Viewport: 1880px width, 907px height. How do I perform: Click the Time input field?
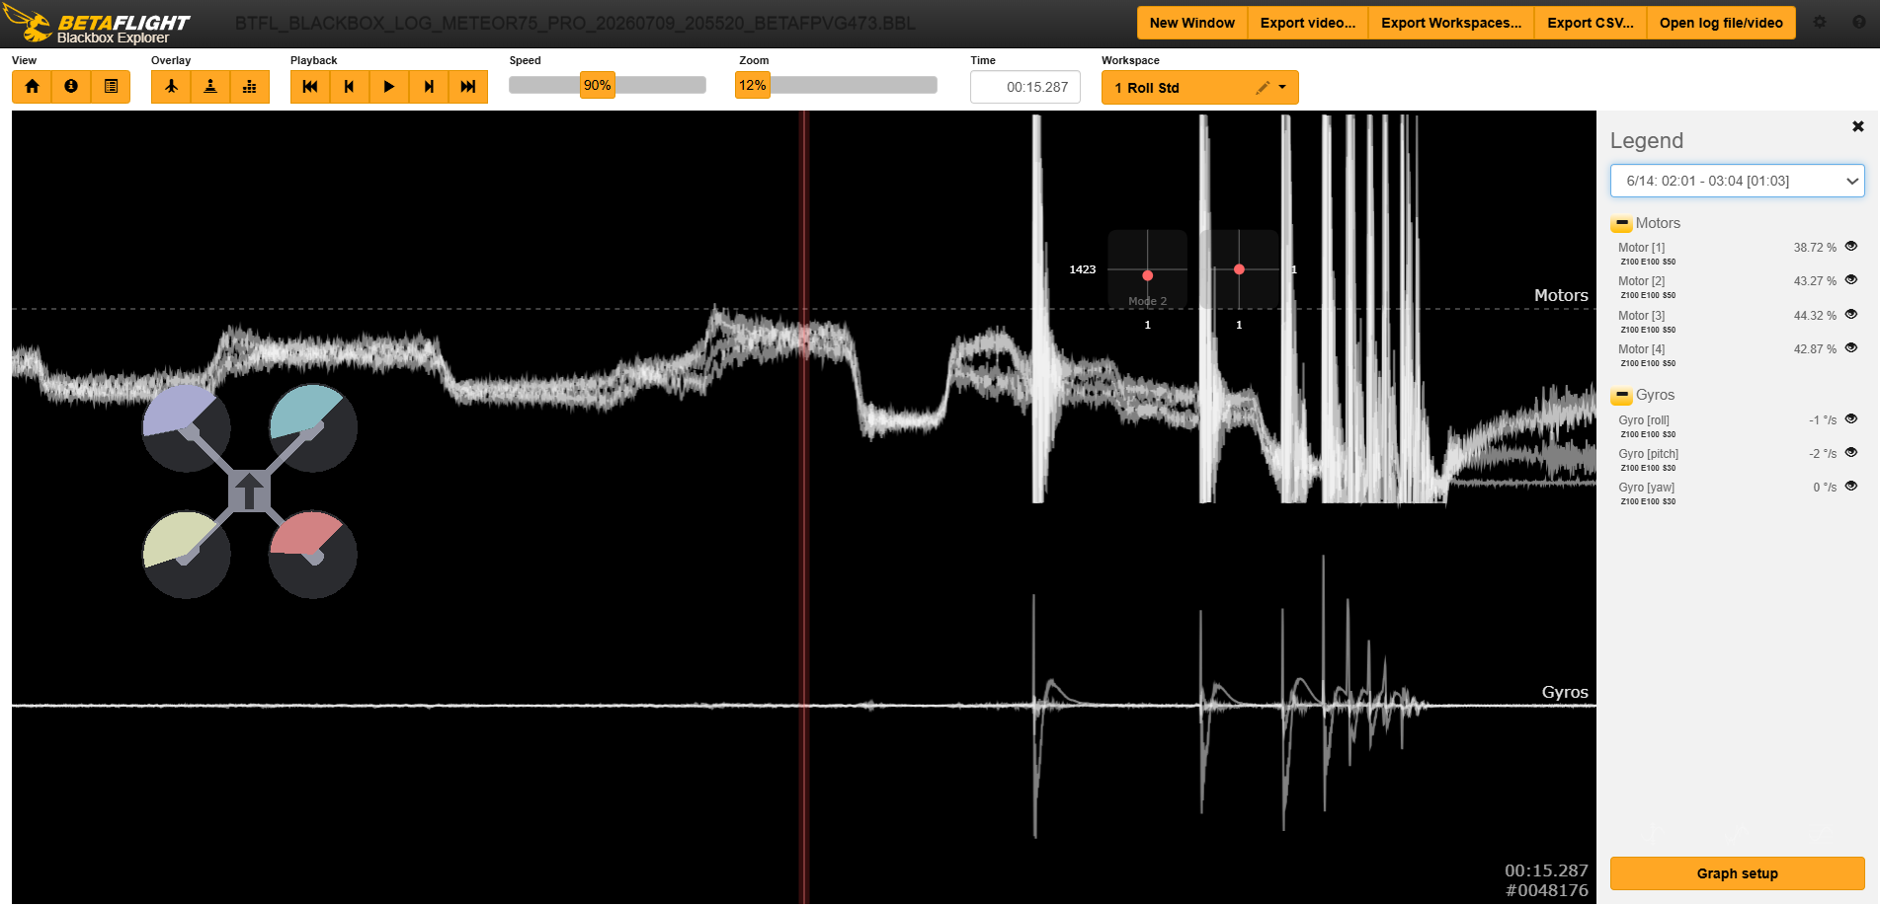pos(1025,87)
